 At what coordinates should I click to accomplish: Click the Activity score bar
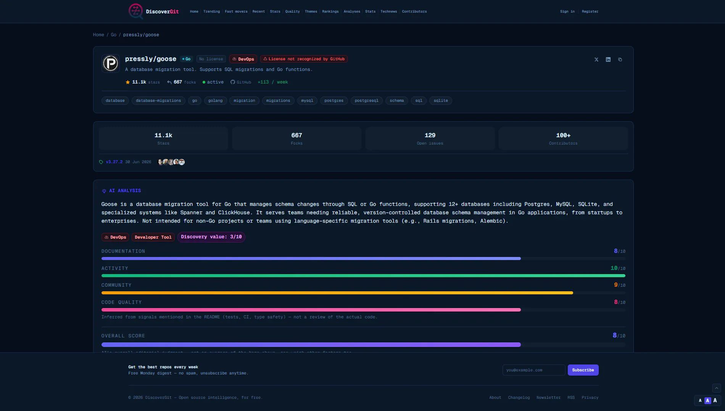[363, 276]
